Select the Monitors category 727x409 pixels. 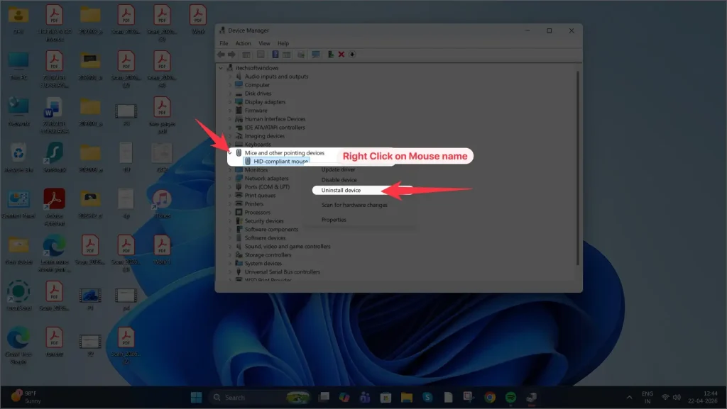pyautogui.click(x=256, y=170)
